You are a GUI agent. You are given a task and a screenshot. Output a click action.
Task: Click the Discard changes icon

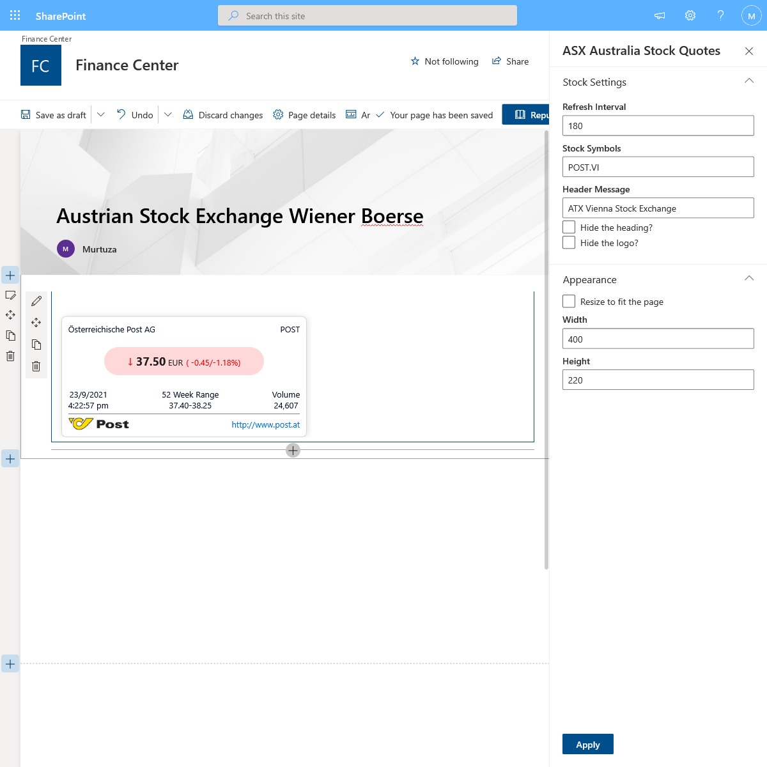click(x=188, y=114)
